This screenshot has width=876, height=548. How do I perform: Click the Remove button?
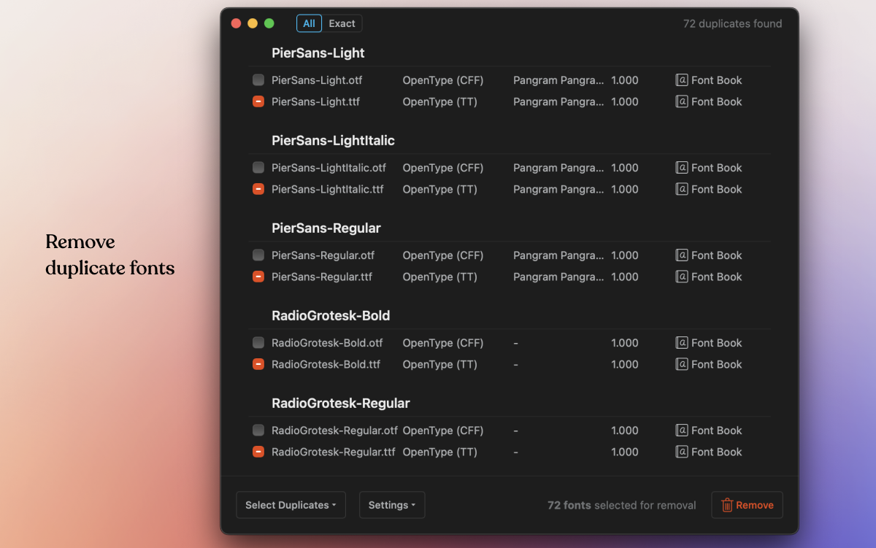tap(747, 504)
